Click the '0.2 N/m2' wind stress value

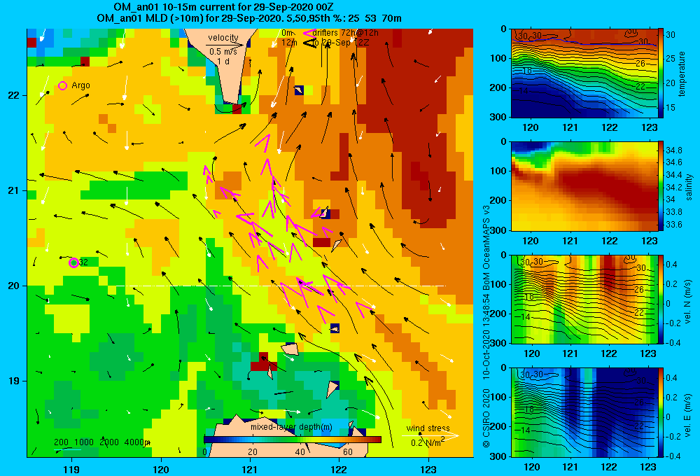pos(428,442)
